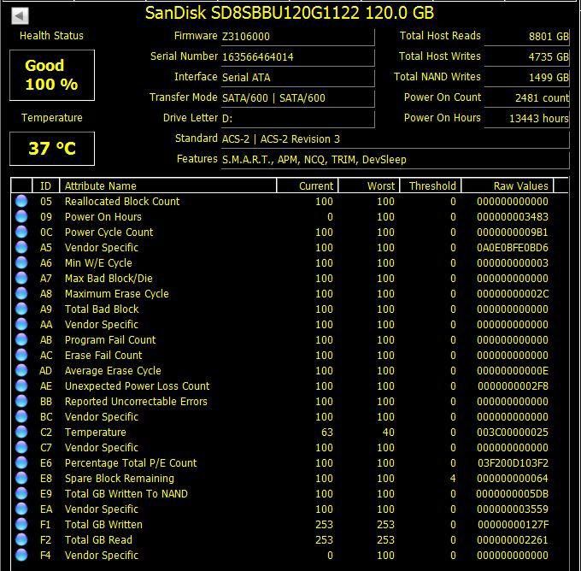581x571 pixels.
Task: Click the Attribute Name column header
Action: (x=167, y=185)
